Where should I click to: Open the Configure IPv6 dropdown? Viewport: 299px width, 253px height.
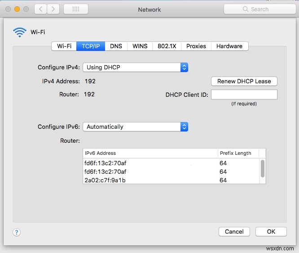click(136, 127)
